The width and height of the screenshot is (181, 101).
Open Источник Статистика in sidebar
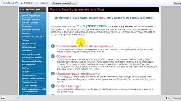point(31,54)
